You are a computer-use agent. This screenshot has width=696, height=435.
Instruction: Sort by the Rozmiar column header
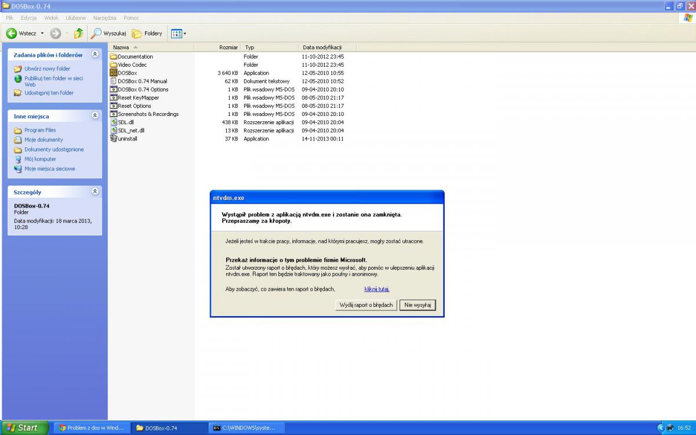coord(217,47)
